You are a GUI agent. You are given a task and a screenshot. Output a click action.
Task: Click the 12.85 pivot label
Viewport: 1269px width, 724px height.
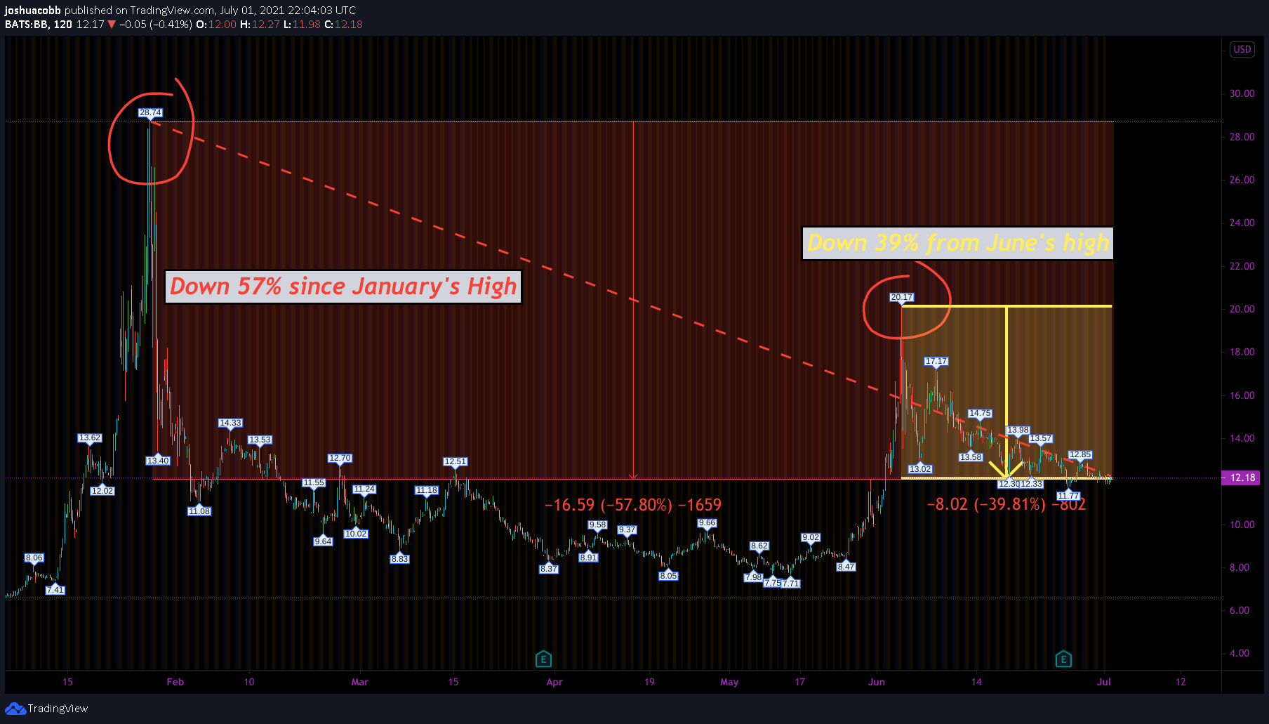coord(1080,454)
